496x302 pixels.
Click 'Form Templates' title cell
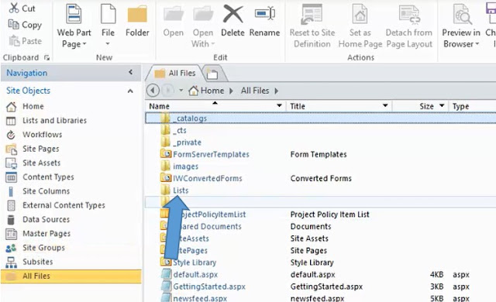pyautogui.click(x=319, y=154)
